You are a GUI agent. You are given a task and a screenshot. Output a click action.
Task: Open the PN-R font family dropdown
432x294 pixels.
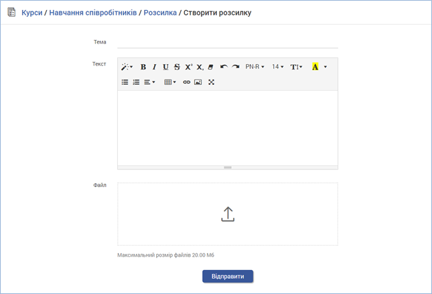(x=255, y=67)
